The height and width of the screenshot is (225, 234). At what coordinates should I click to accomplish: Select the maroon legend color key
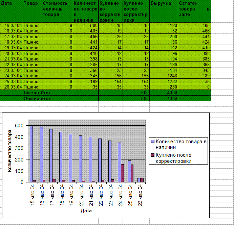152,155
